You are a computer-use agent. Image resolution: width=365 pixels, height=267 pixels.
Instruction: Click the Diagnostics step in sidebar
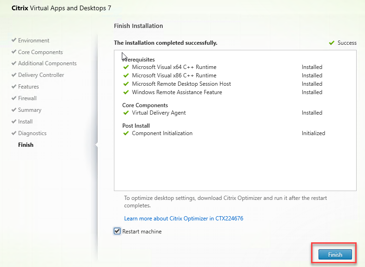click(32, 133)
